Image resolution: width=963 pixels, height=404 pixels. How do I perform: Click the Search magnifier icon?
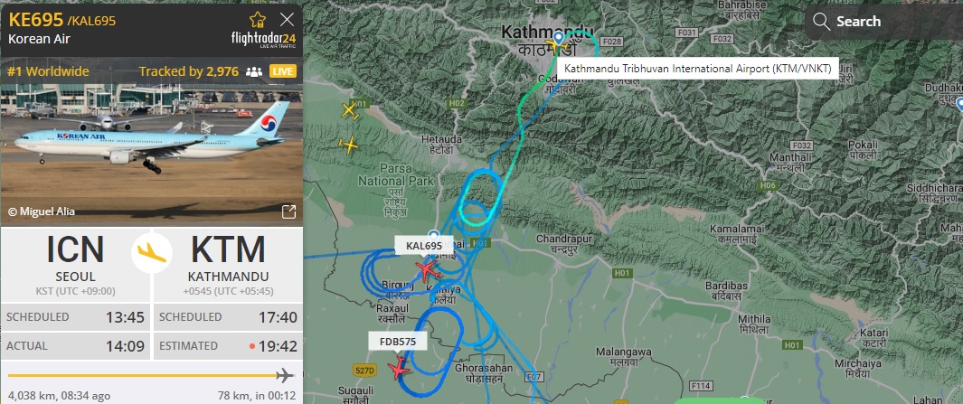821,22
